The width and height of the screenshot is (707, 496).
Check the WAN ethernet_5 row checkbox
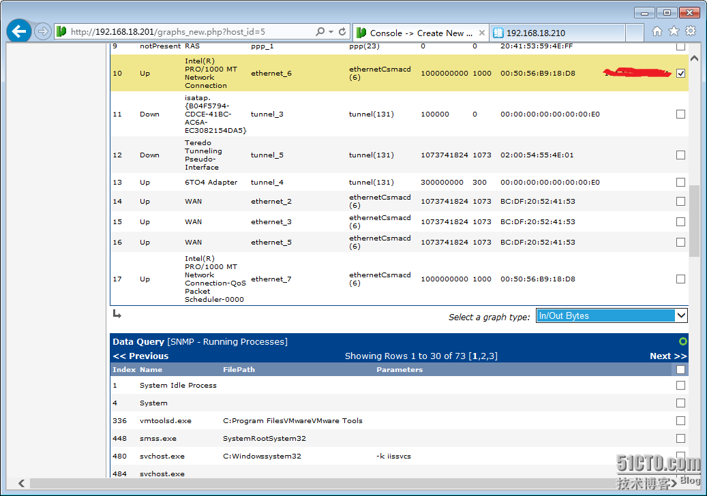[x=681, y=243]
